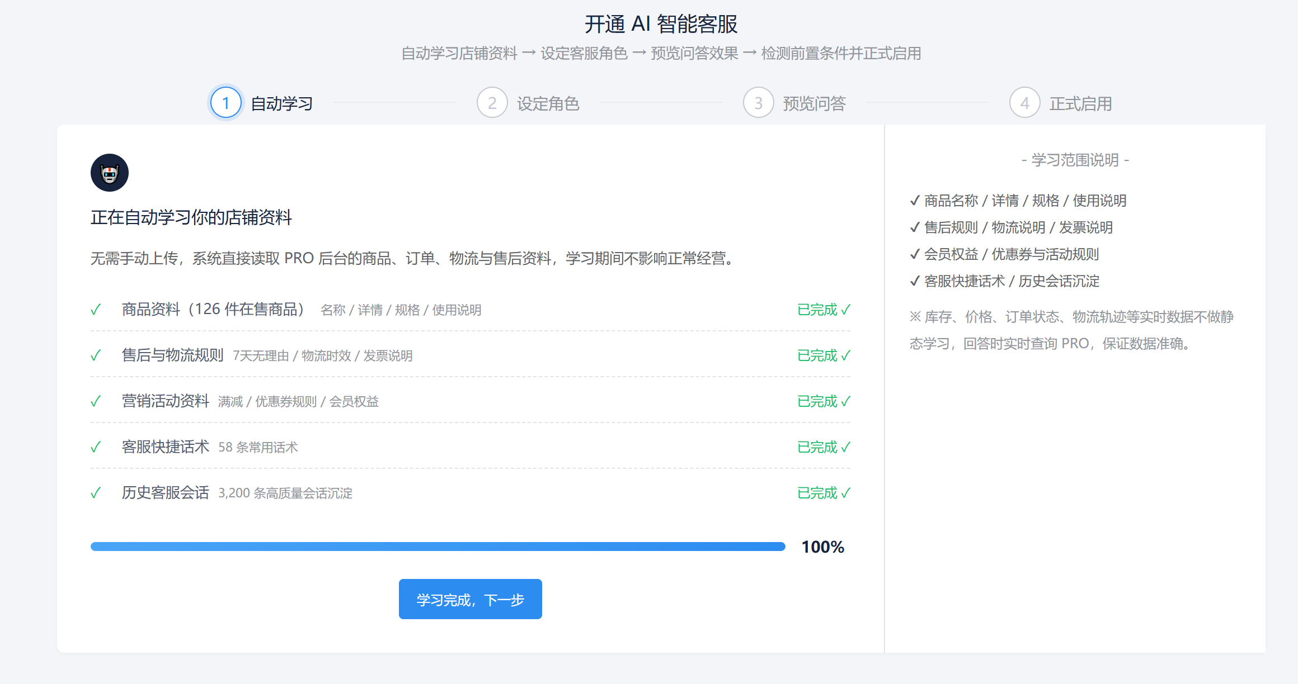Click 已完成 status in 历史客服会话 row
Screen dimensions: 1298x684
(824, 493)
